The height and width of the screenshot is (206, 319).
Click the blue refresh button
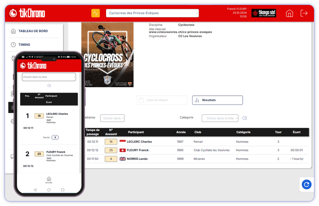(307, 184)
